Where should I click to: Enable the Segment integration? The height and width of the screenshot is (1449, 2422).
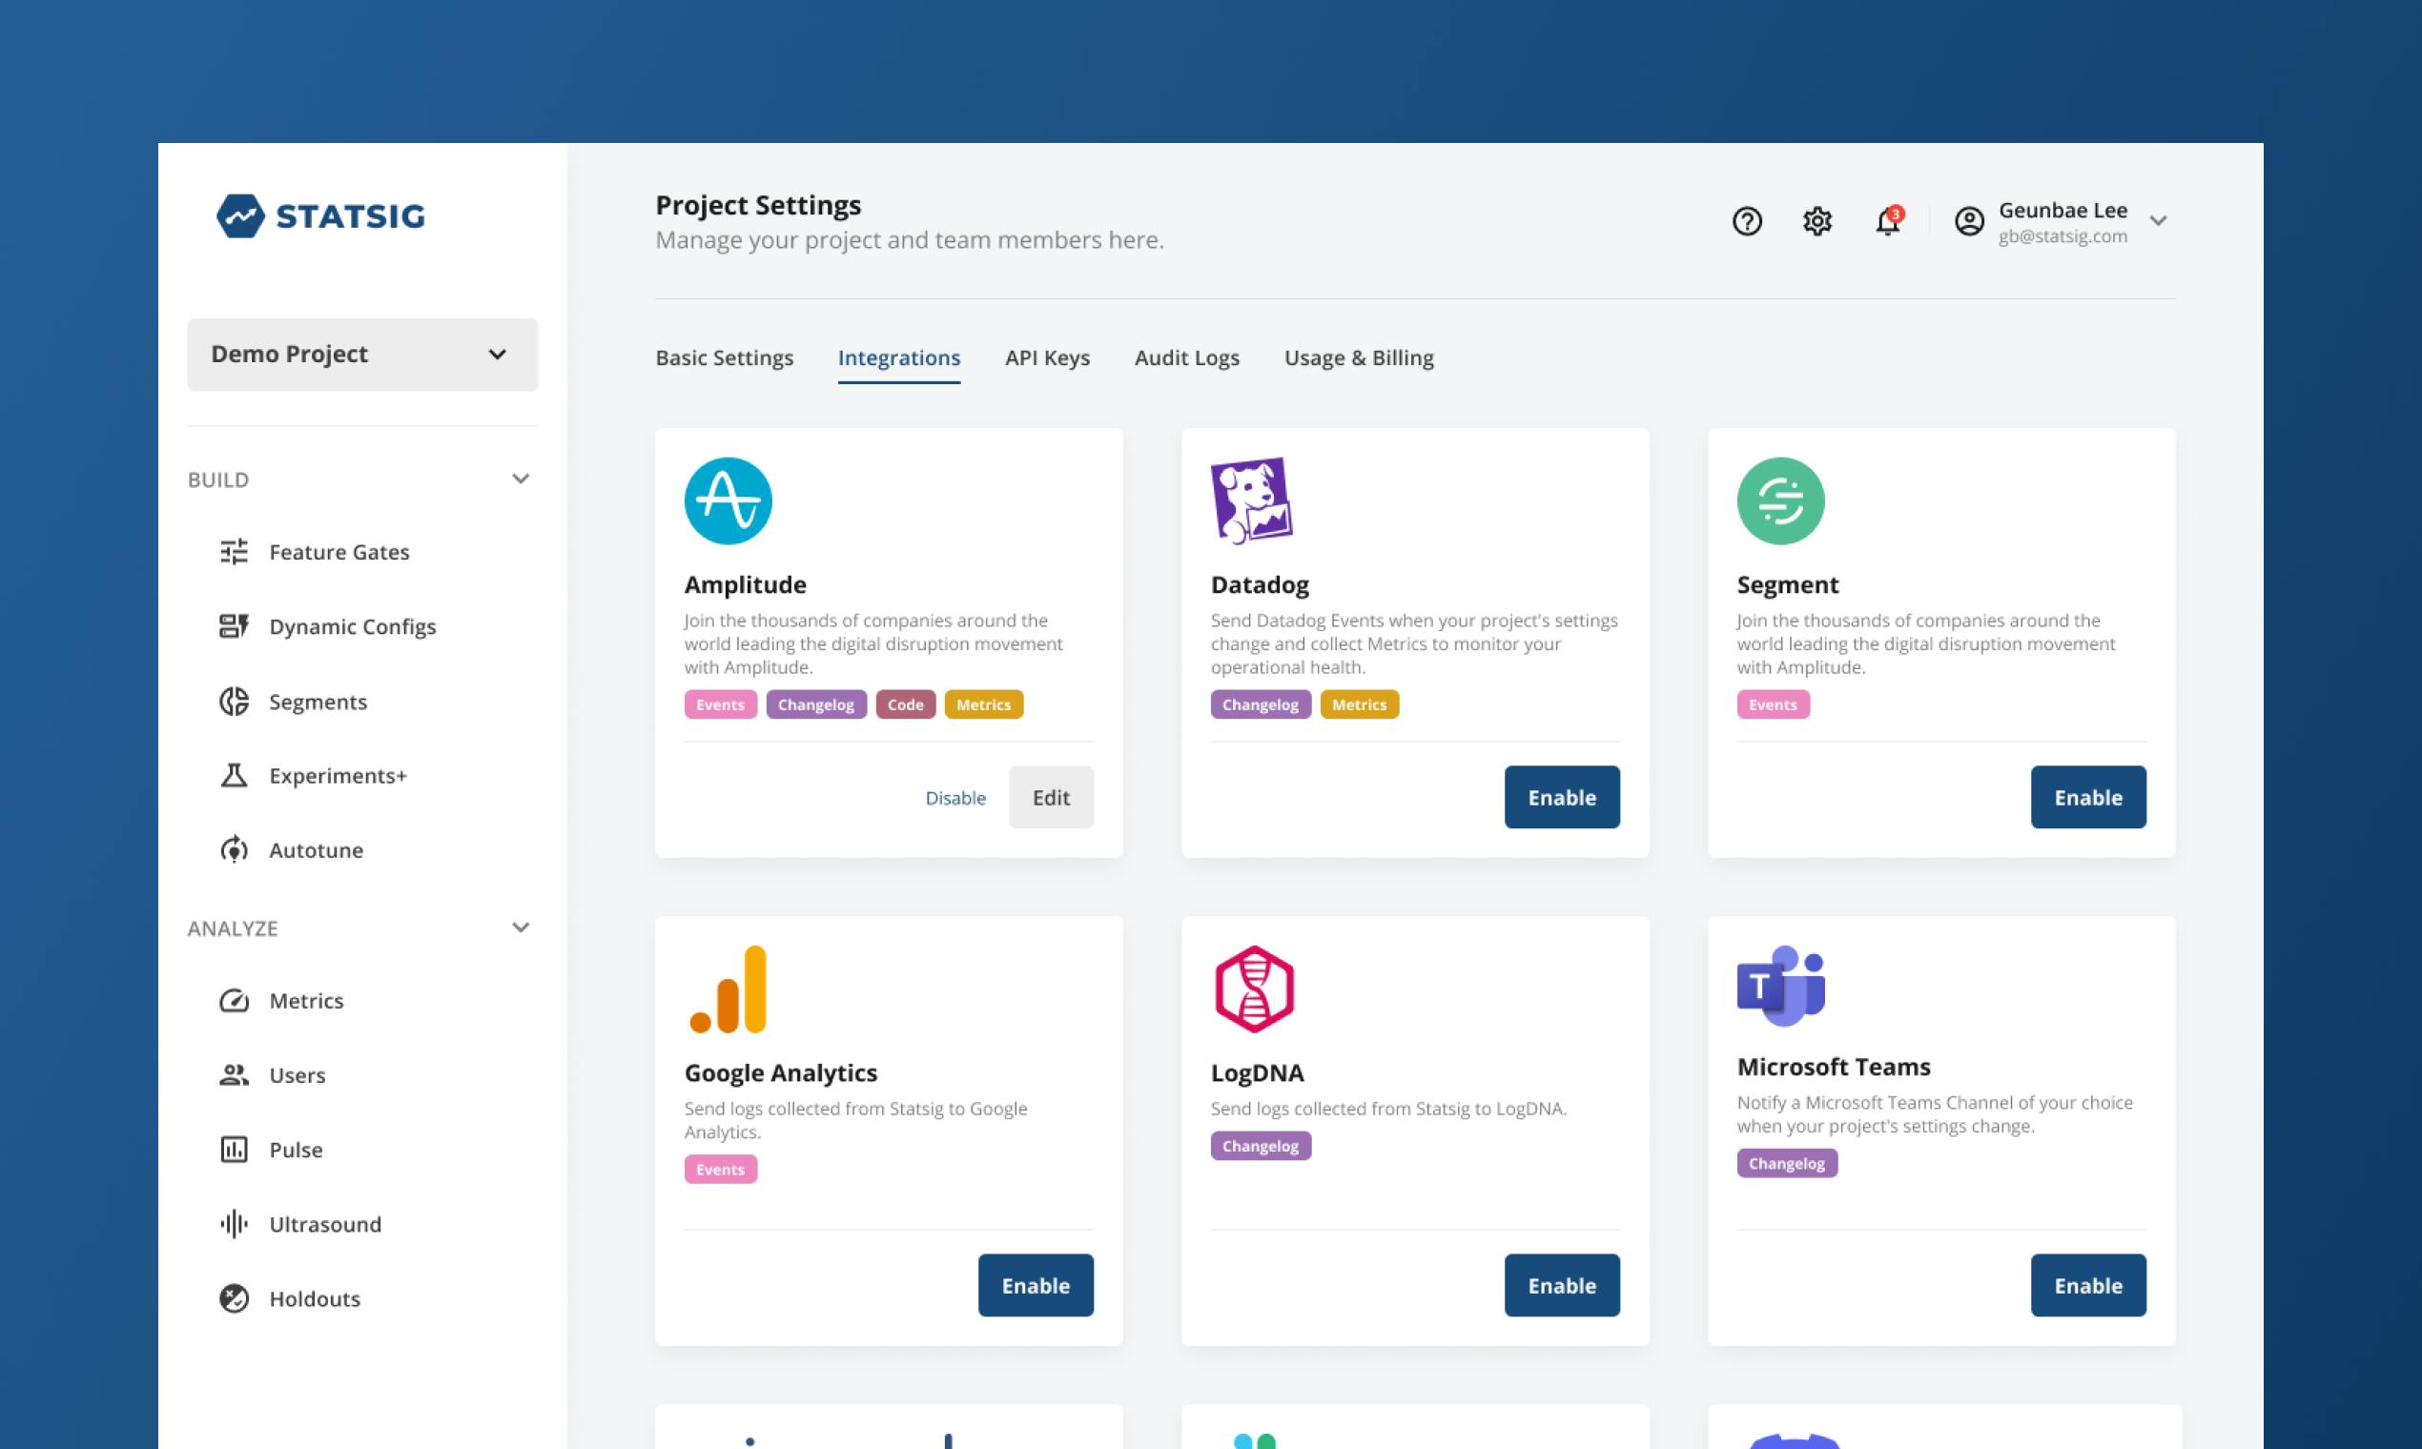(2088, 797)
